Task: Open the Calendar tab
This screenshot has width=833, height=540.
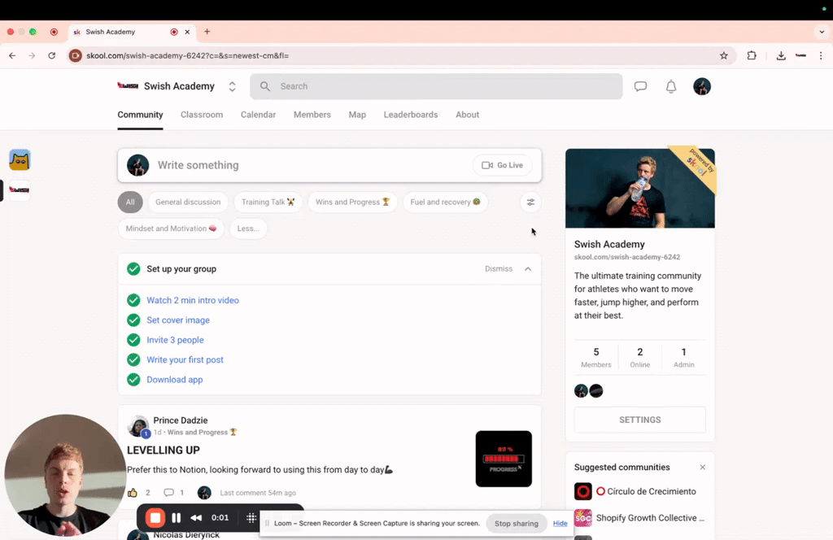Action: [258, 115]
